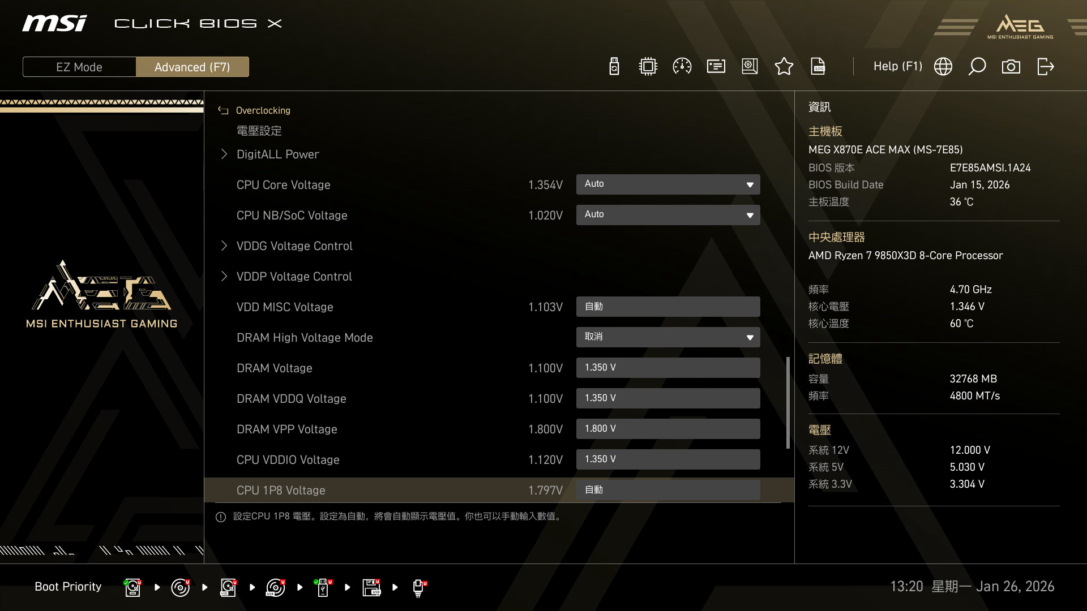The height and width of the screenshot is (611, 1087).
Task: Open CPU NB/SoC Voltage dropdown
Action: click(667, 215)
